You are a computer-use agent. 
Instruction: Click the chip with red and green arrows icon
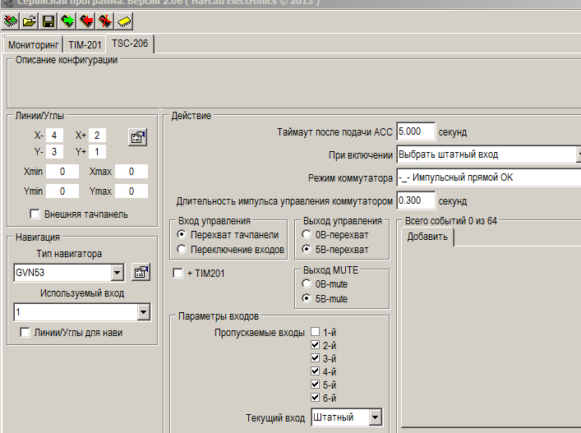[x=11, y=21]
